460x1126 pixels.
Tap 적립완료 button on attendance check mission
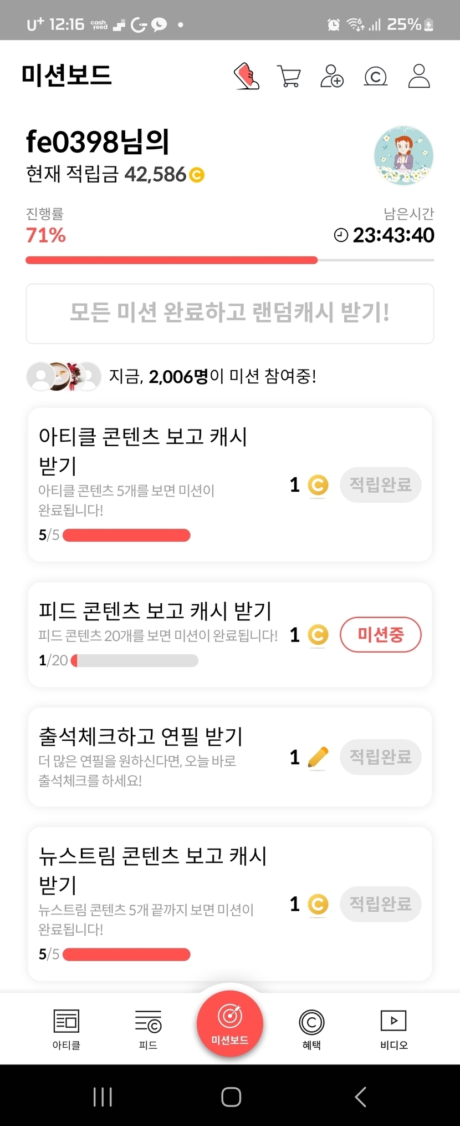(381, 757)
